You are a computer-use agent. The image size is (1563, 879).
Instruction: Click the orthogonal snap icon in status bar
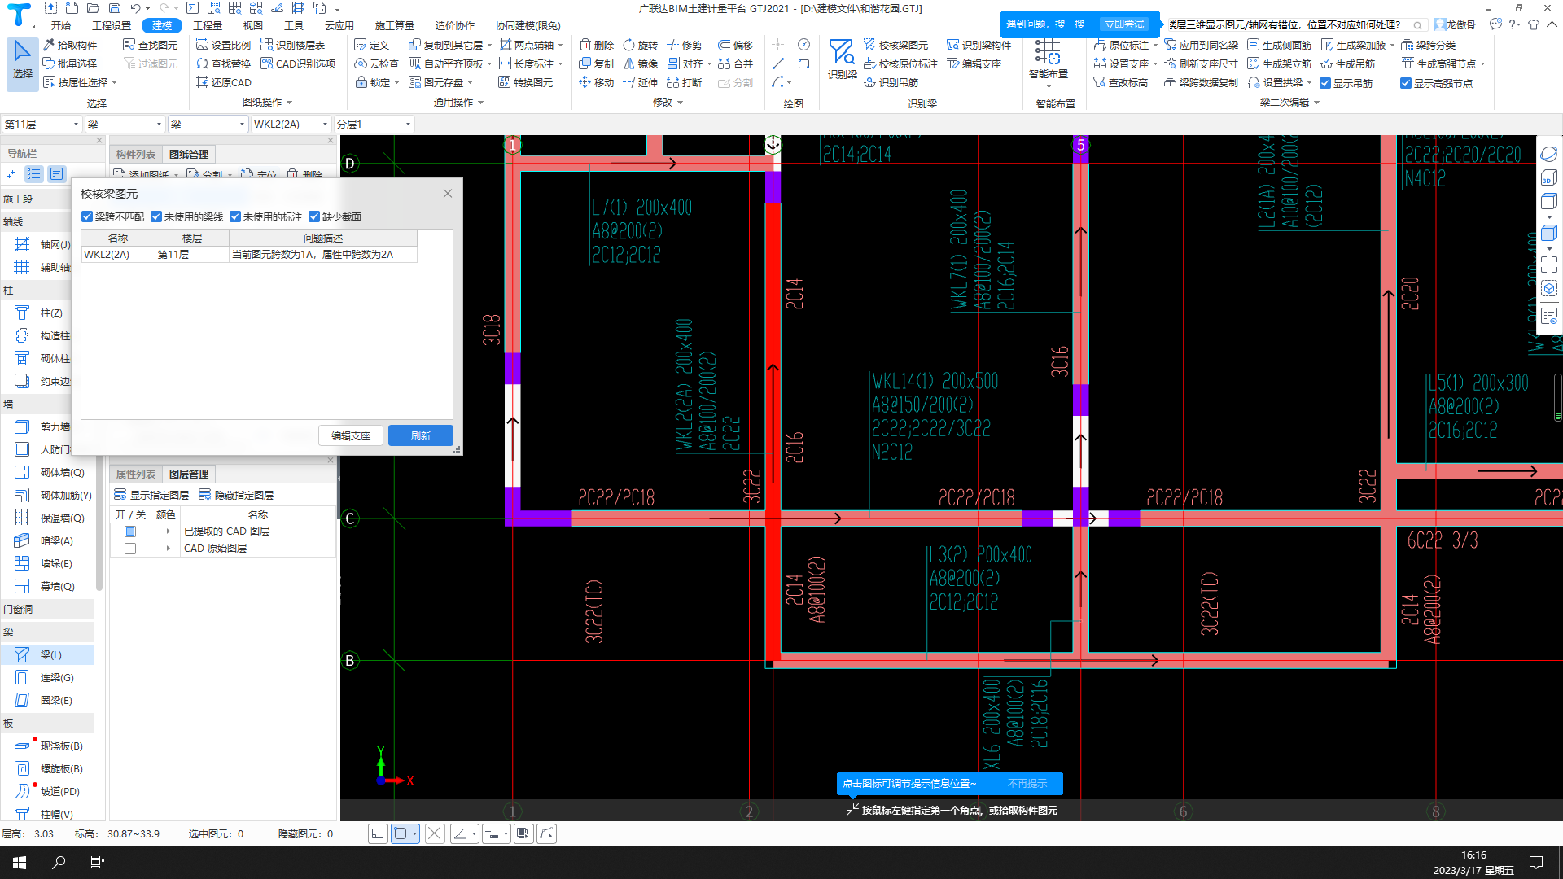(377, 833)
